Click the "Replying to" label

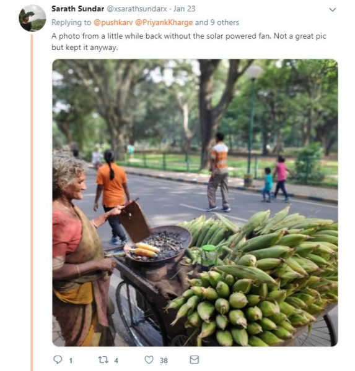71,22
